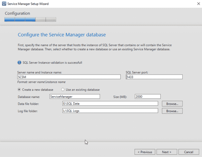Screen dimensions: 202x157
Task: Click the Data file folder path field
Action: point(110,104)
